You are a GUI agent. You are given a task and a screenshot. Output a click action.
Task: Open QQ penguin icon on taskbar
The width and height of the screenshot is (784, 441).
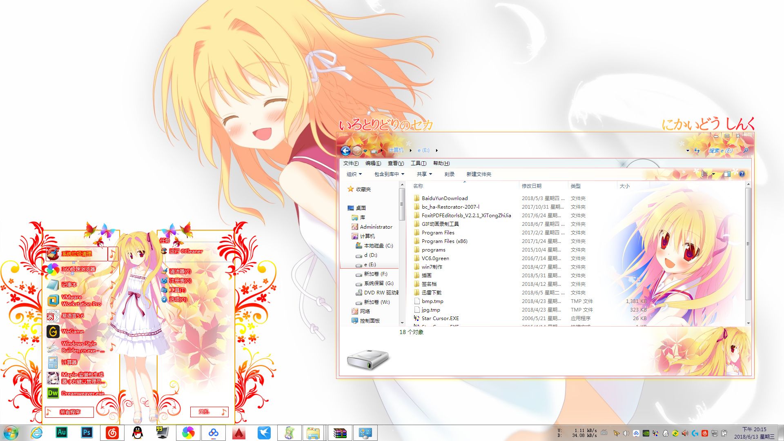(138, 432)
